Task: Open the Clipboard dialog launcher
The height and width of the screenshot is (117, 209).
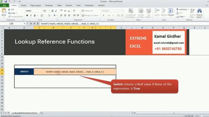Action: tap(23, 20)
